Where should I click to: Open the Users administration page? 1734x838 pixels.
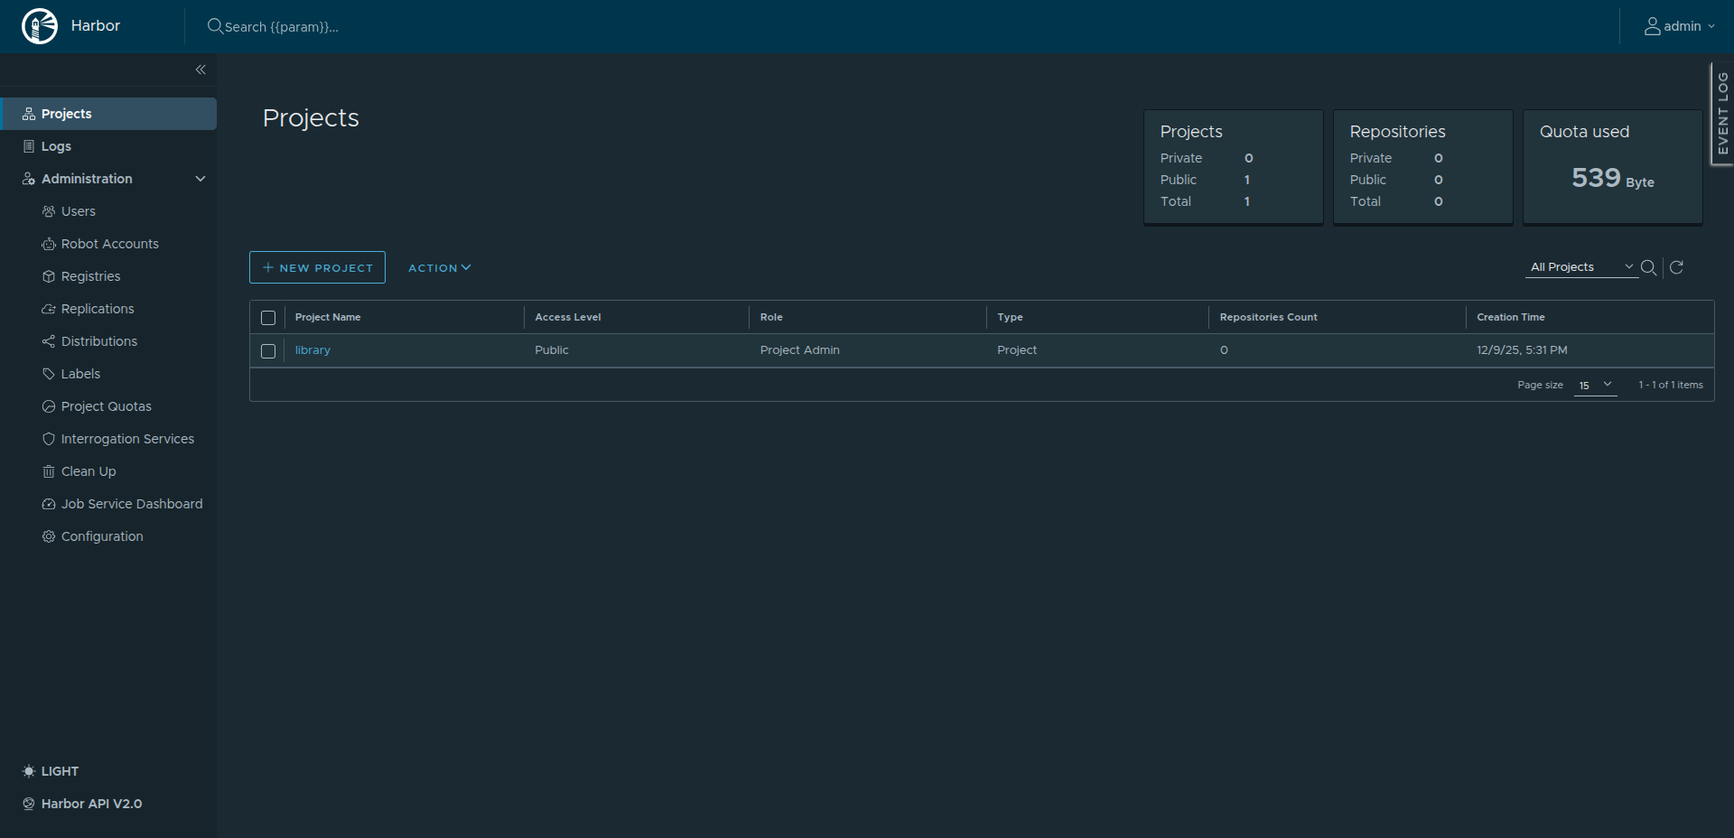(x=79, y=210)
